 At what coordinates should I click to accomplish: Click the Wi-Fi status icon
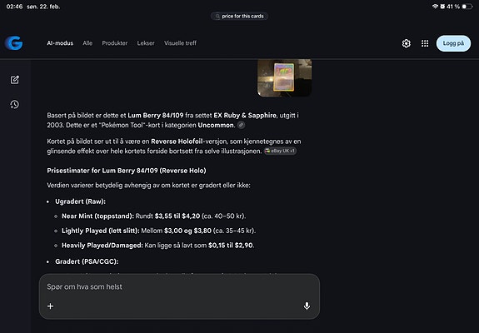pos(435,7)
